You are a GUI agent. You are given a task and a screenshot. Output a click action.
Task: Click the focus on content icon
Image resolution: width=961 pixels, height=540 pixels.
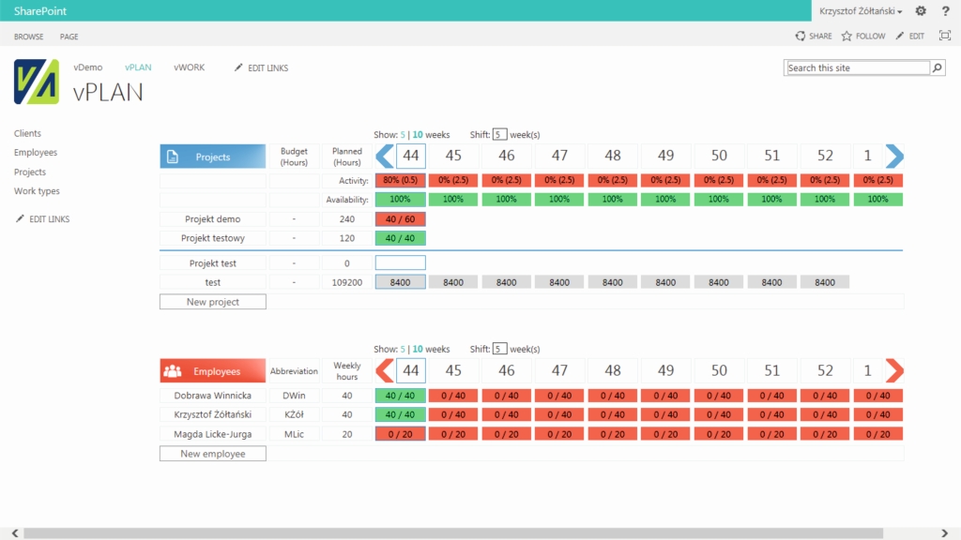coord(944,36)
